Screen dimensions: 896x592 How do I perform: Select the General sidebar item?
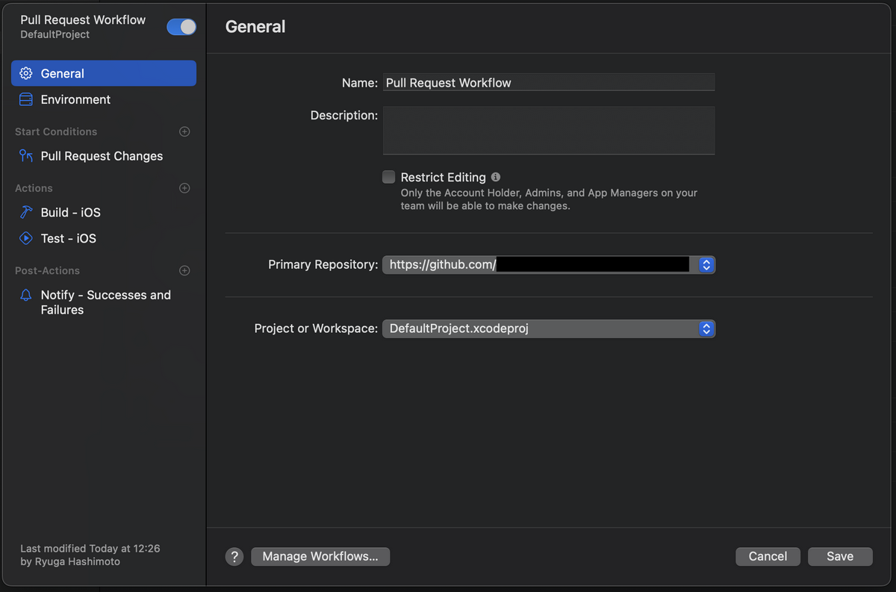click(104, 73)
